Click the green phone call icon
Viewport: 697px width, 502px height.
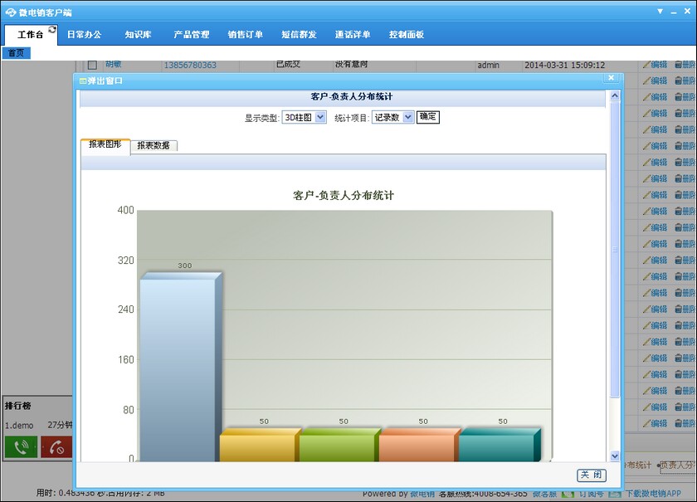(x=21, y=447)
